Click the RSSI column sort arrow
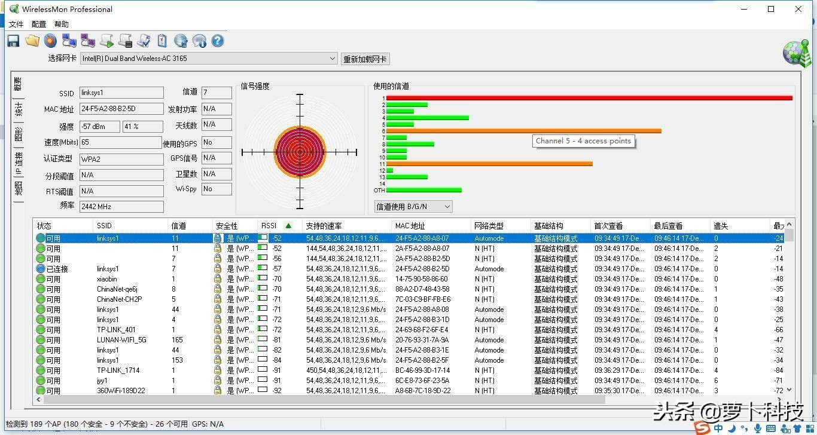Screen dimensions: 817x435 point(288,226)
